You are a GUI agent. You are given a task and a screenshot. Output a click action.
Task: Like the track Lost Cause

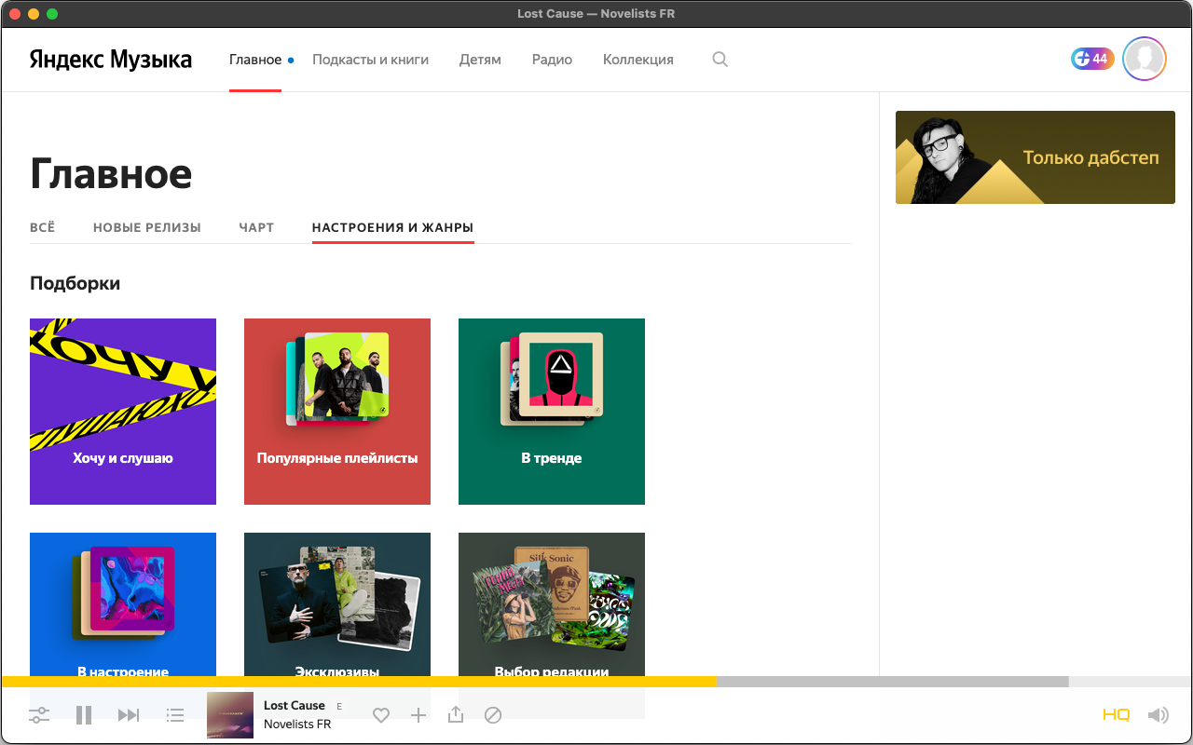pos(381,715)
